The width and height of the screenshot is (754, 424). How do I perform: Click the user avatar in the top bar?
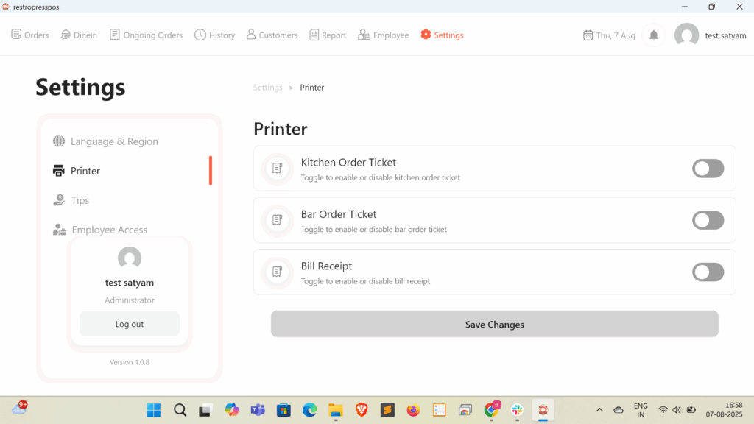[686, 35]
